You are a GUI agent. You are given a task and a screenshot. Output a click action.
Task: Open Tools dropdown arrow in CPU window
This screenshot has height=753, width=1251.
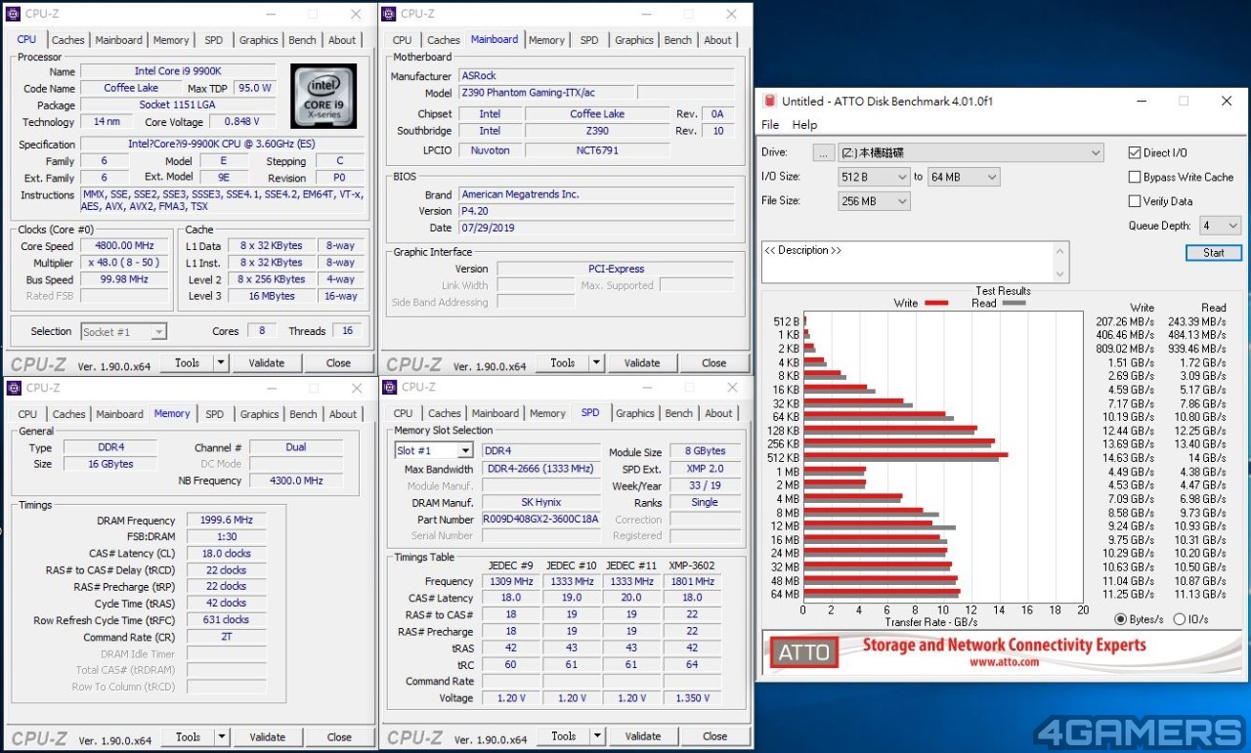coord(221,363)
